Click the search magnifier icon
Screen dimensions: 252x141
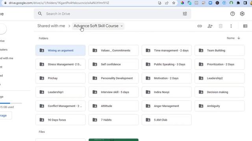pyautogui.click(x=40, y=14)
